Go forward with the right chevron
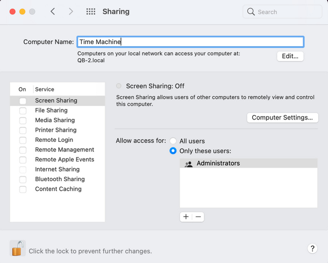 pyautogui.click(x=71, y=11)
